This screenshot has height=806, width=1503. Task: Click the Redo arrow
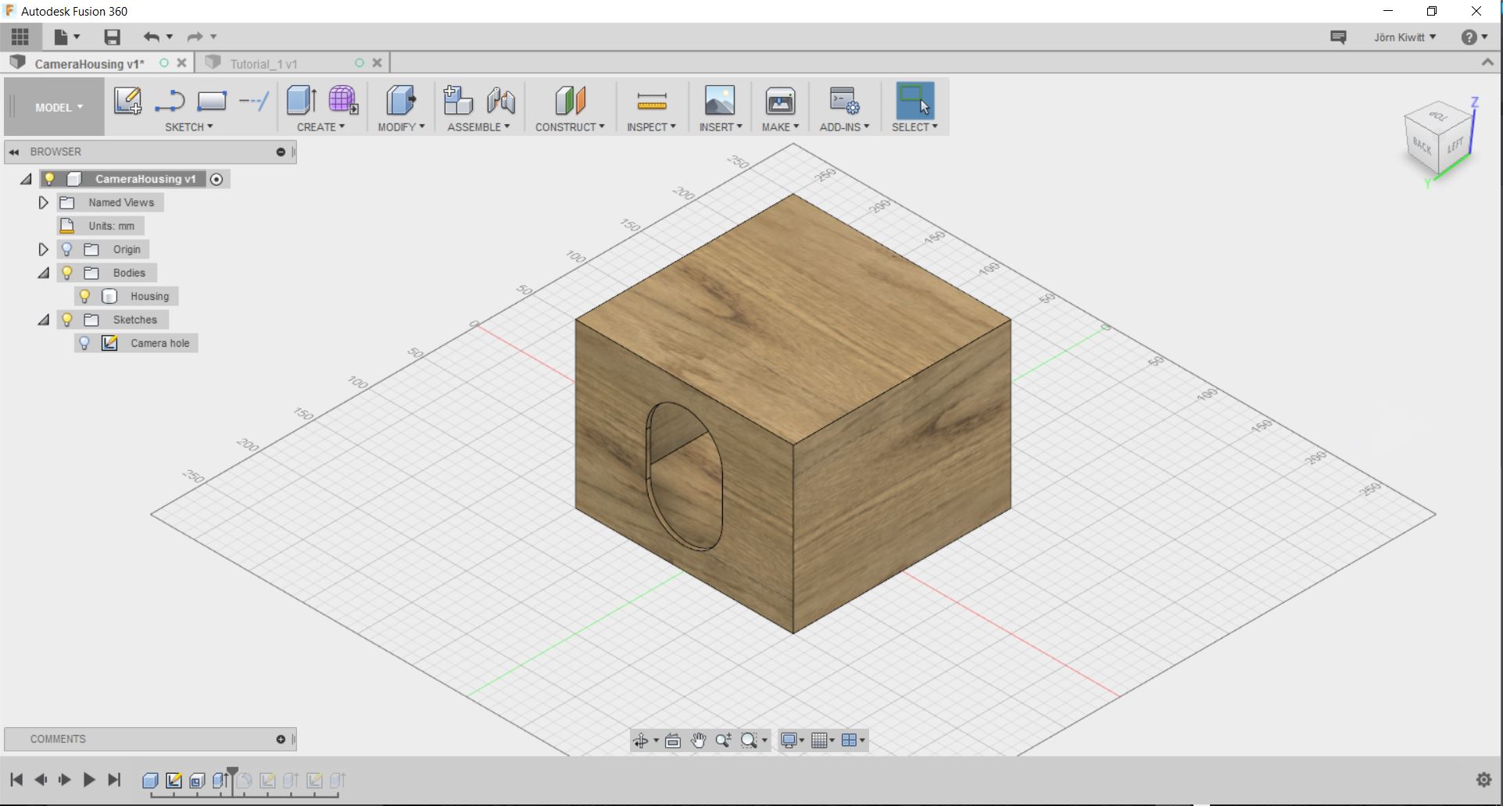pos(195,37)
